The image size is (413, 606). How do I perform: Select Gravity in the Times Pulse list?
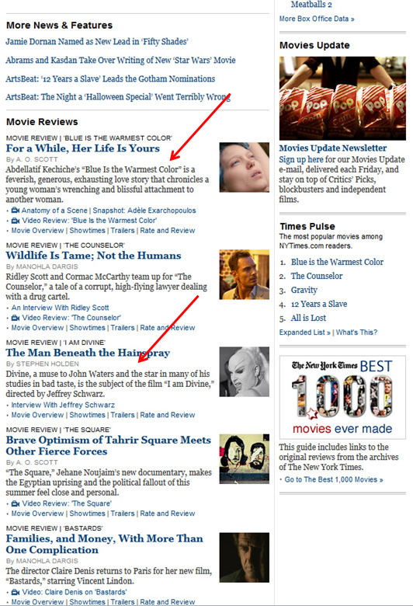304,290
